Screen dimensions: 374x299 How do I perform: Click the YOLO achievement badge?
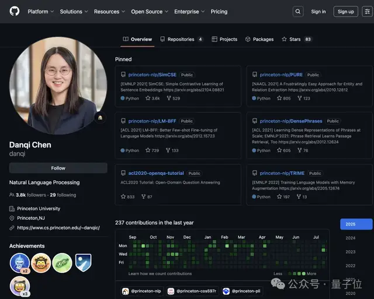[x=41, y=263]
